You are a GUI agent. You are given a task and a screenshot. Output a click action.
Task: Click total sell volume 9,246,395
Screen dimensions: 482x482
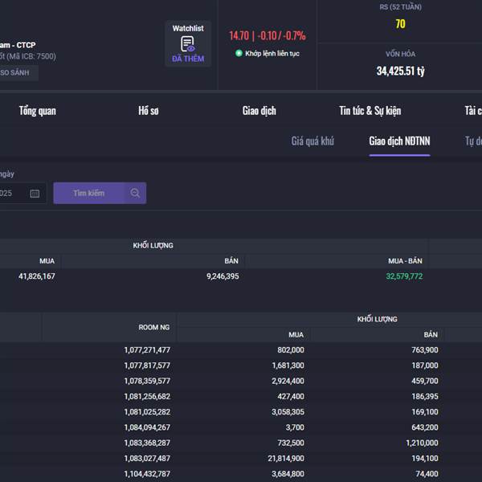223,276
